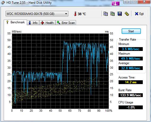Open options via the yellow wrench icon
Viewport: 151px width, 122px height.
pyautogui.click(x=127, y=14)
